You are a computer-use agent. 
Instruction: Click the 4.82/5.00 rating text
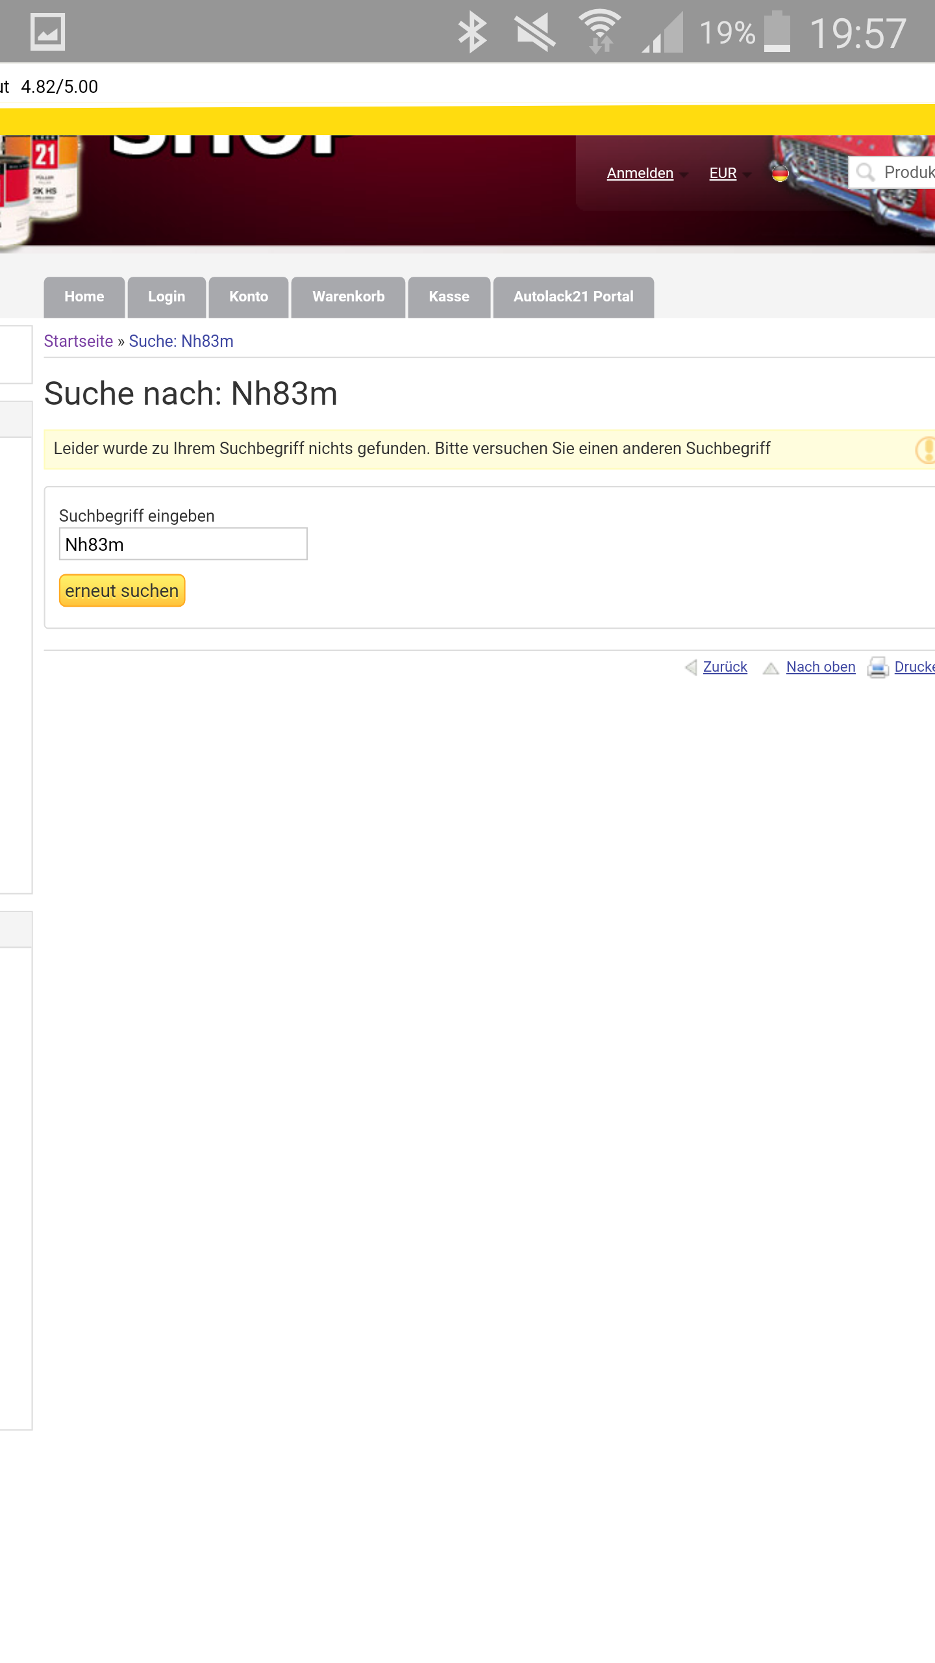click(x=60, y=87)
